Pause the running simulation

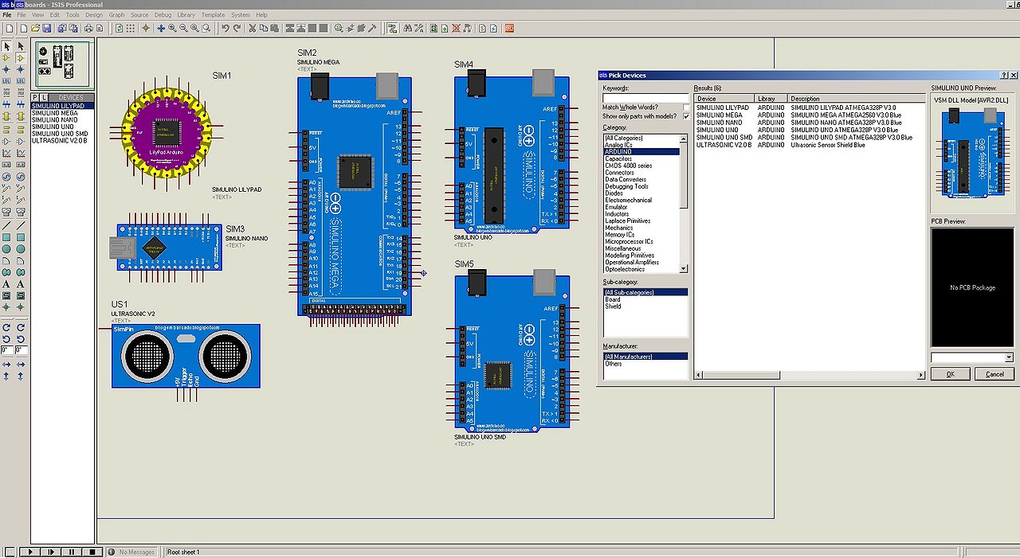(71, 552)
